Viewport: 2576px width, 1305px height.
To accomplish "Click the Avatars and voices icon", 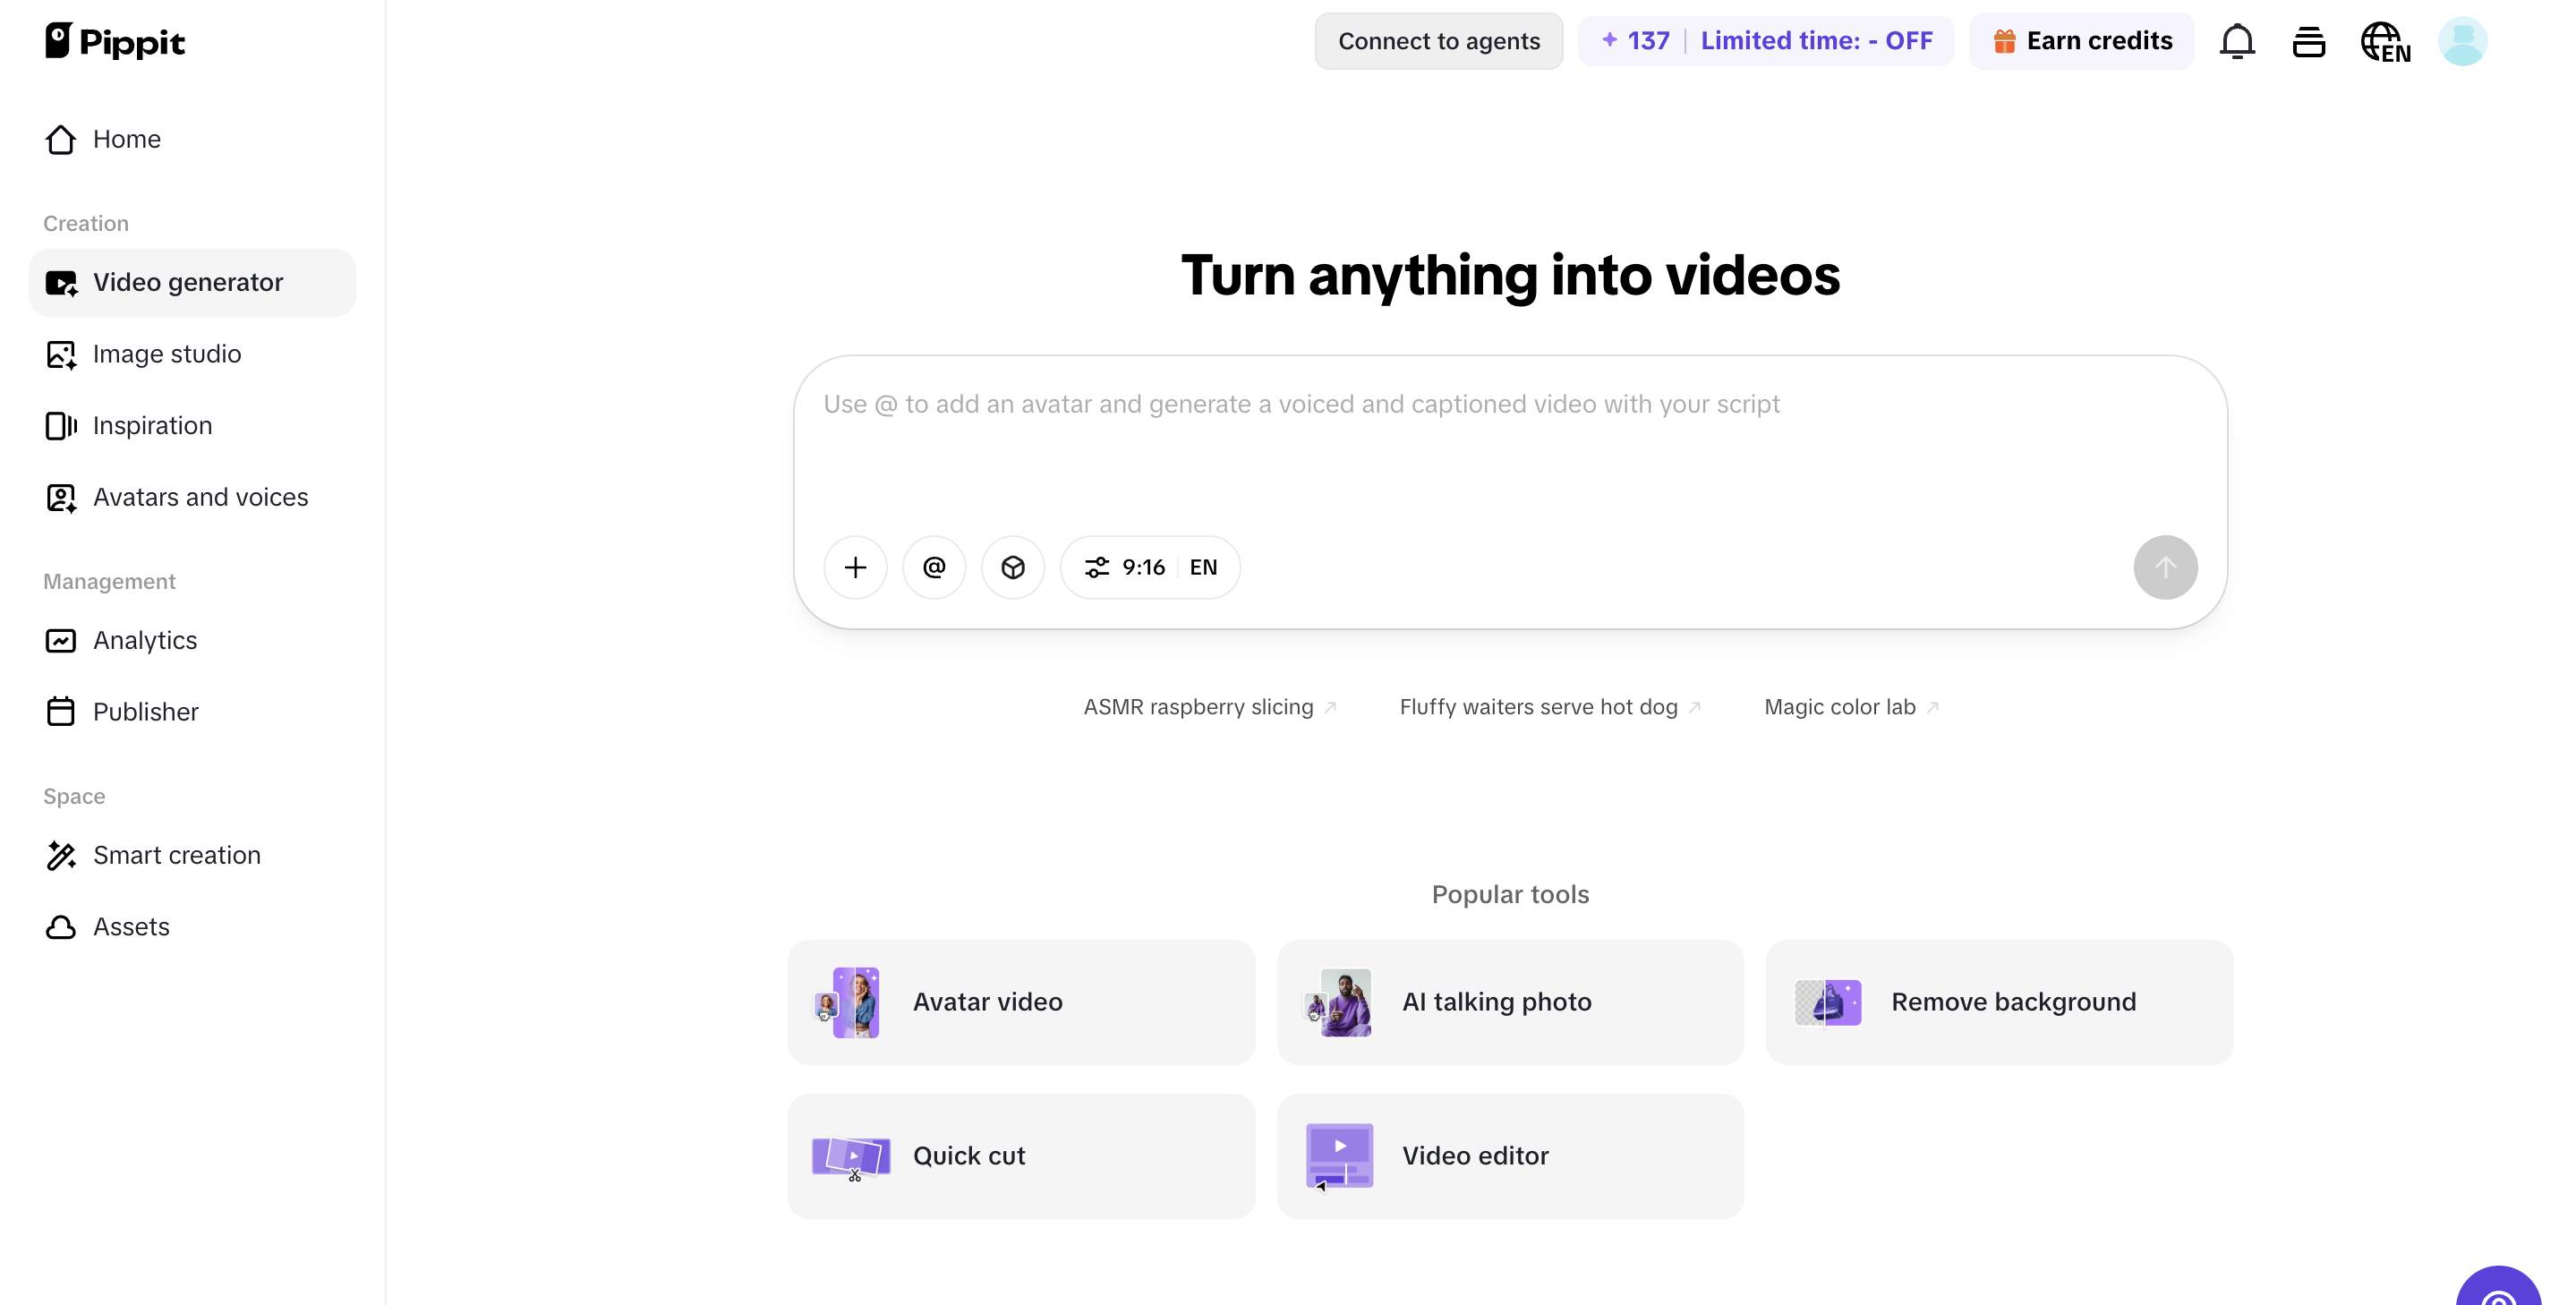I will pyautogui.click(x=61, y=497).
